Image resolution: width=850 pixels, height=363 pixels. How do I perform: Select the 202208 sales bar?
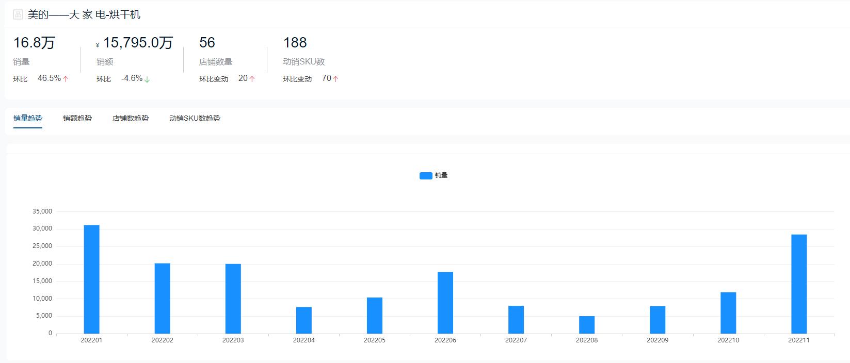pos(587,325)
